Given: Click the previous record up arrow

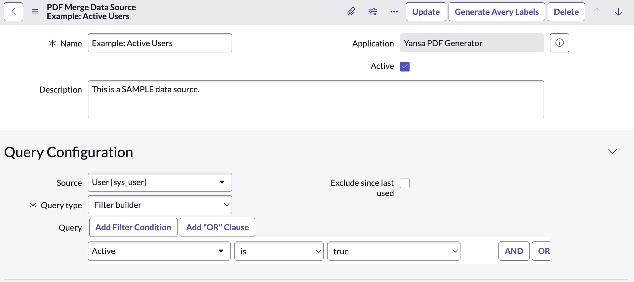Looking at the screenshot, I should pyautogui.click(x=597, y=12).
